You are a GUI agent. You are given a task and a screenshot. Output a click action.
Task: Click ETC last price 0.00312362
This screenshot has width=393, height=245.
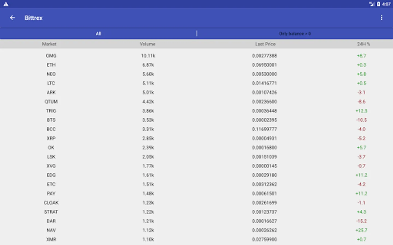(264, 184)
